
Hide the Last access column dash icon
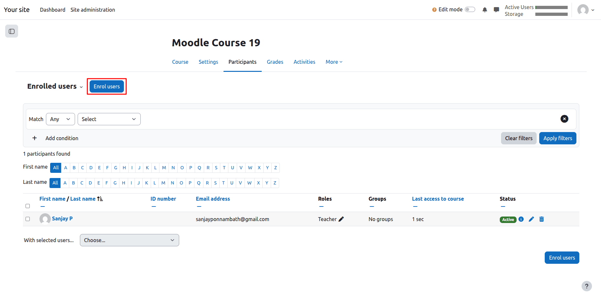tap(415, 206)
